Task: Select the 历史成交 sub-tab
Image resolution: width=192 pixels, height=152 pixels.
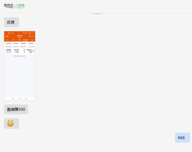Action: tap(31, 44)
